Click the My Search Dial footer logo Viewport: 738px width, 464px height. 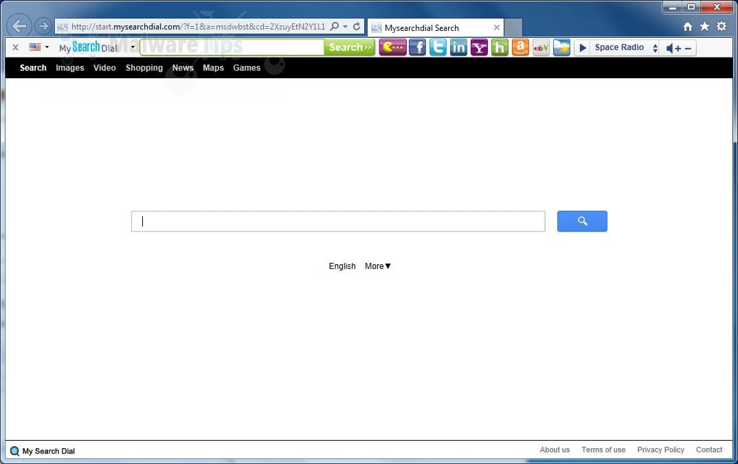click(x=43, y=451)
